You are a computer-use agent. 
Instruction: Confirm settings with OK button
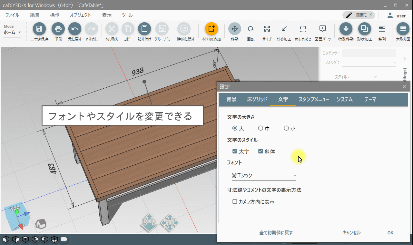point(390,233)
